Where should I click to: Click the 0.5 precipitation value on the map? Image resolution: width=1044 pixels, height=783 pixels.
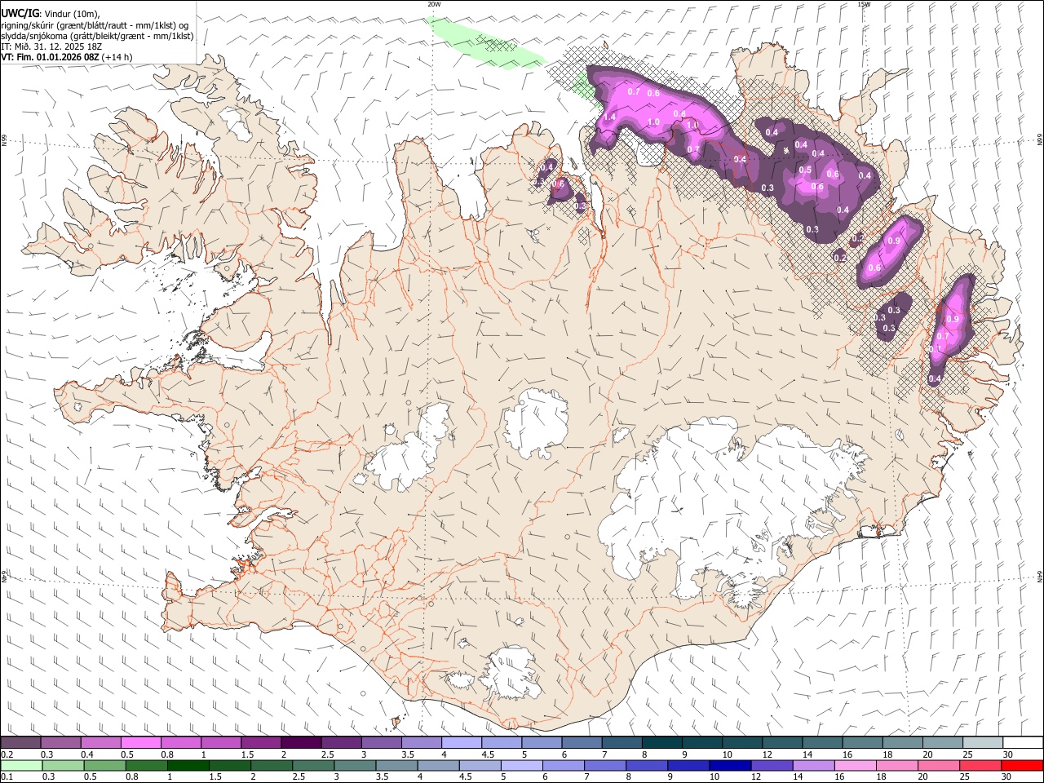point(805,170)
